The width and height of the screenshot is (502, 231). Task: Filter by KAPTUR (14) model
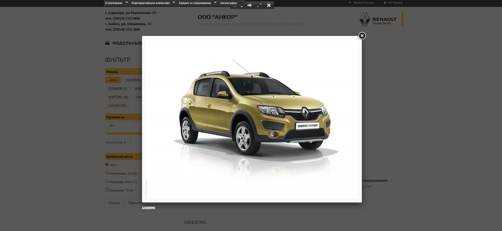tap(118, 97)
